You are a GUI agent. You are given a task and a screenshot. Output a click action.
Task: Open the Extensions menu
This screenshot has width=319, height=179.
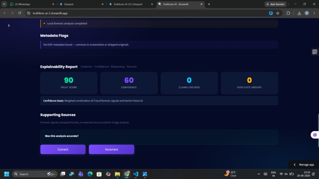coord(288,13)
